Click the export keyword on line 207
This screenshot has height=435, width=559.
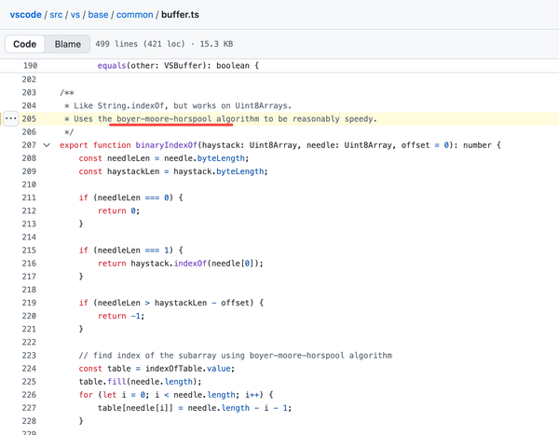pyautogui.click(x=74, y=145)
